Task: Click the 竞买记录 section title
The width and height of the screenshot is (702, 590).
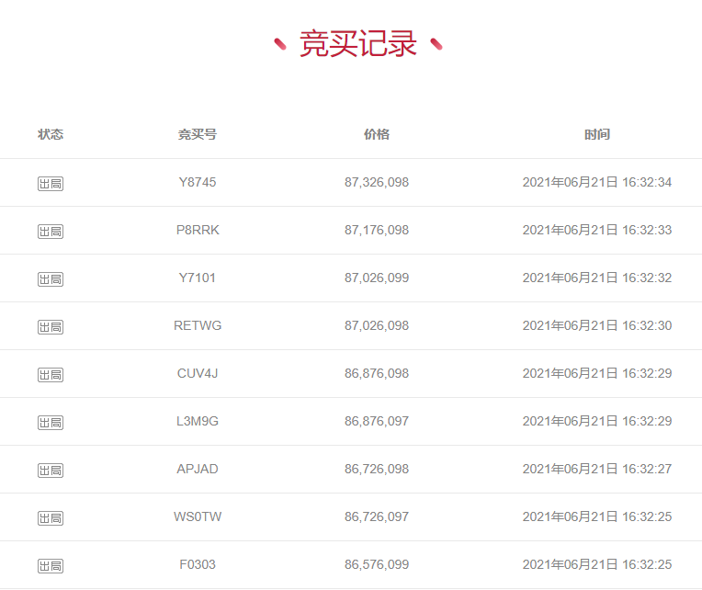Action: 358,44
